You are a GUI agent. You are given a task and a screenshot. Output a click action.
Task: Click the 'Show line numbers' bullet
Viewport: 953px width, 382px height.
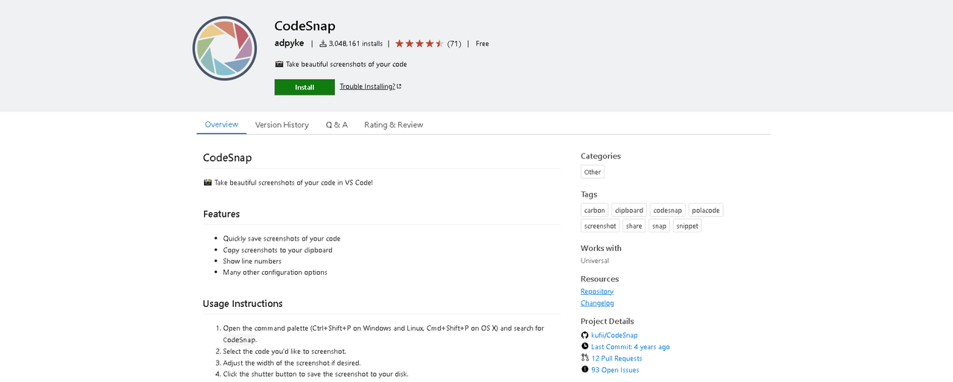click(x=252, y=261)
